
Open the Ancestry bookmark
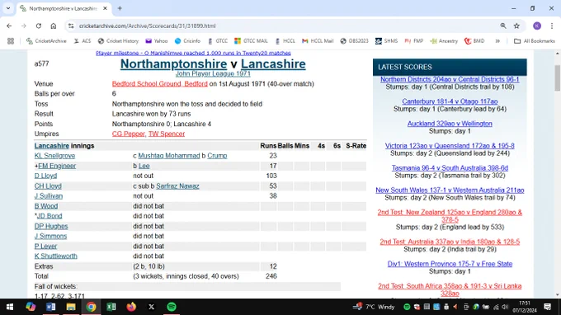pos(444,41)
